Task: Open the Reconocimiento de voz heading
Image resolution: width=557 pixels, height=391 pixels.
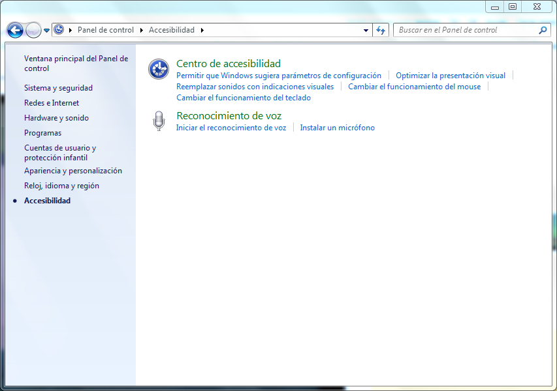Action: 229,115
